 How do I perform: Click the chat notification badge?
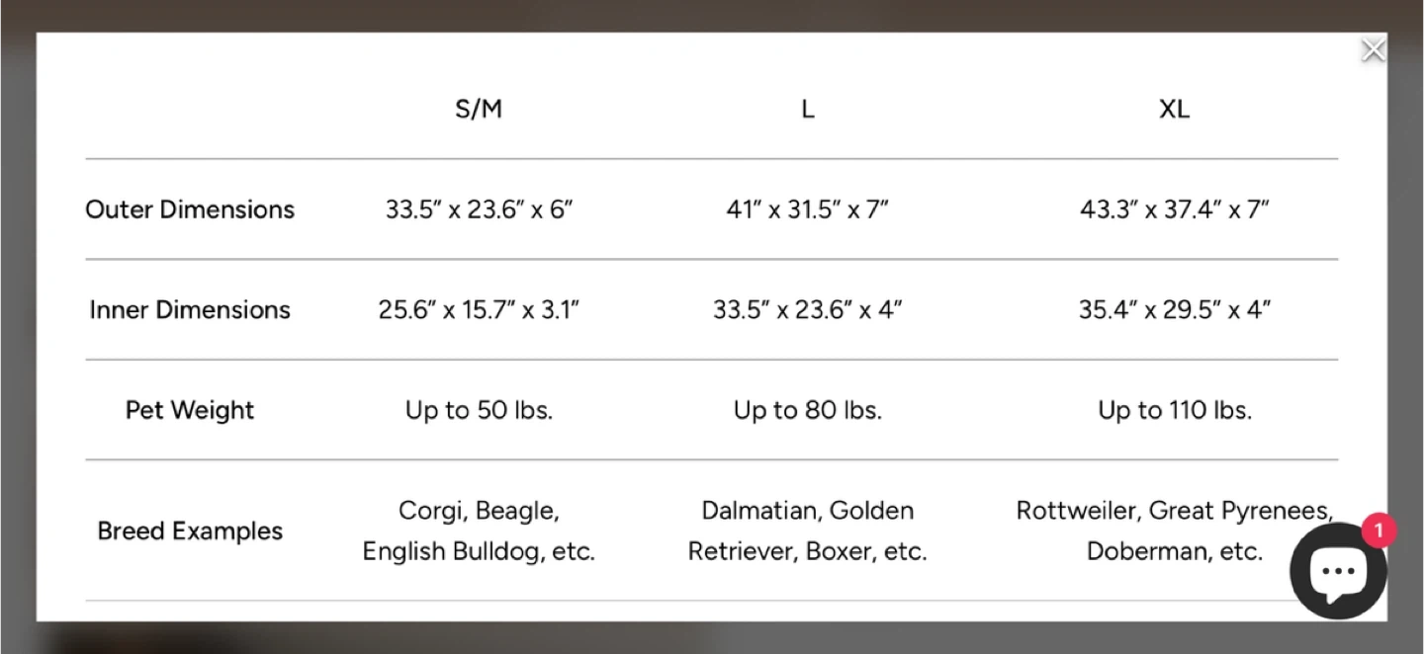1378,531
